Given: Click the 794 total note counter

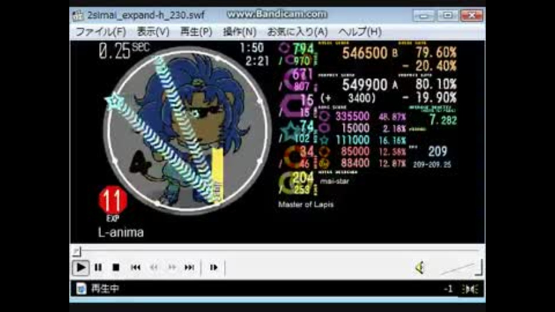Looking at the screenshot, I should point(304,49).
